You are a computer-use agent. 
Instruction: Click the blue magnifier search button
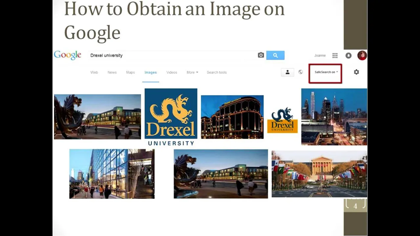[x=275, y=55]
